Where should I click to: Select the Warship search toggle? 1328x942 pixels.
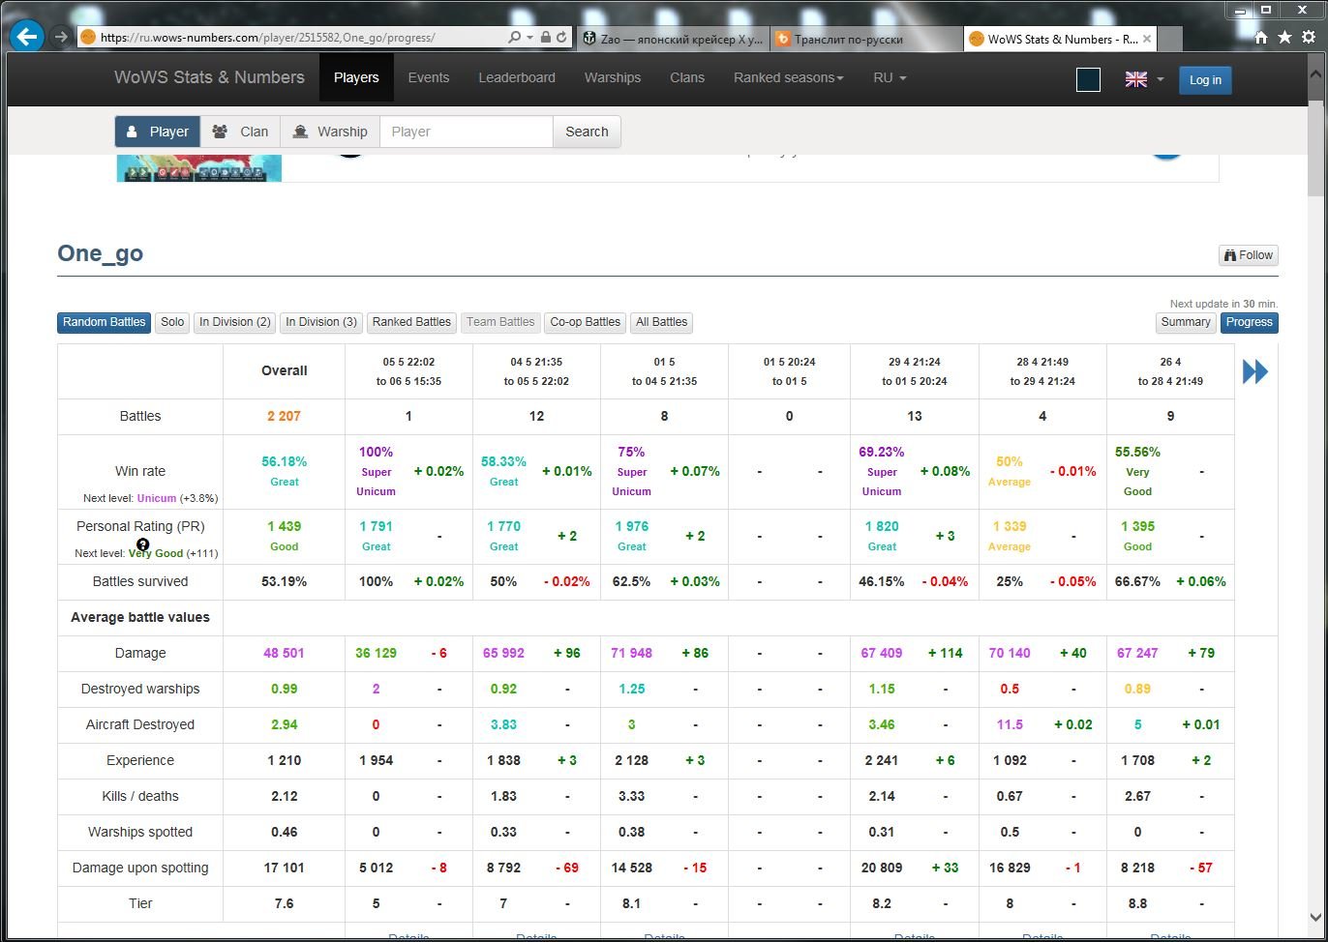click(x=330, y=132)
